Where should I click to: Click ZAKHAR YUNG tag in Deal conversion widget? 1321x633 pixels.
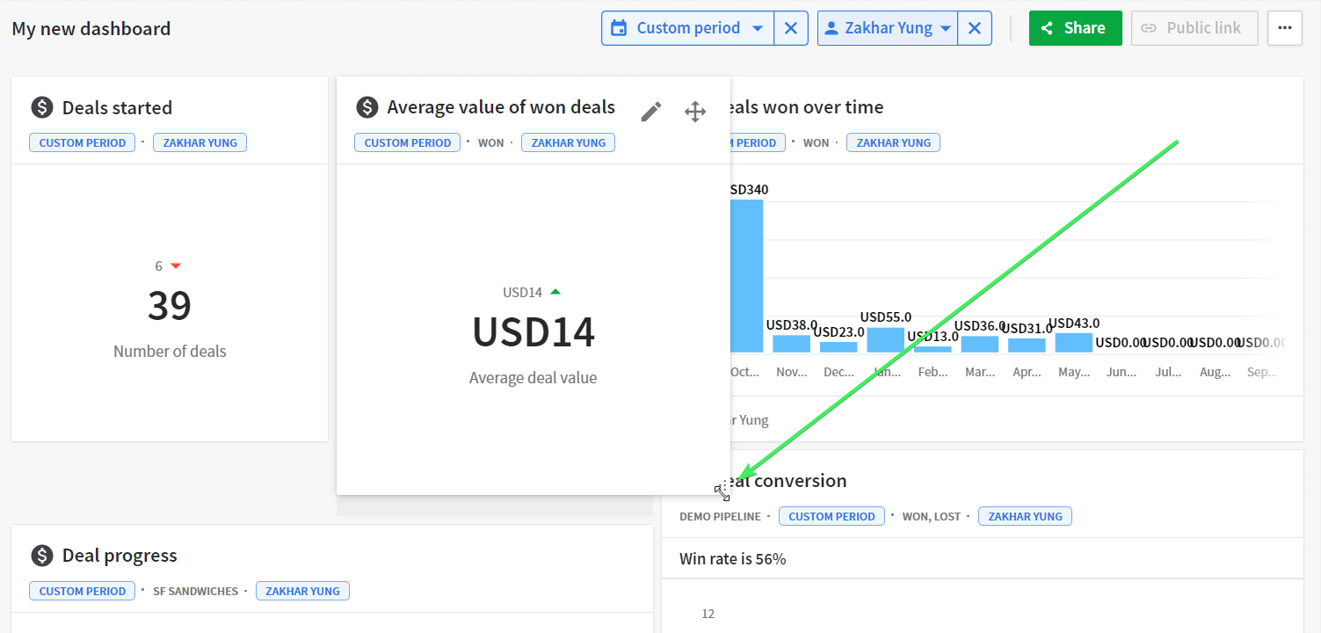[1025, 516]
